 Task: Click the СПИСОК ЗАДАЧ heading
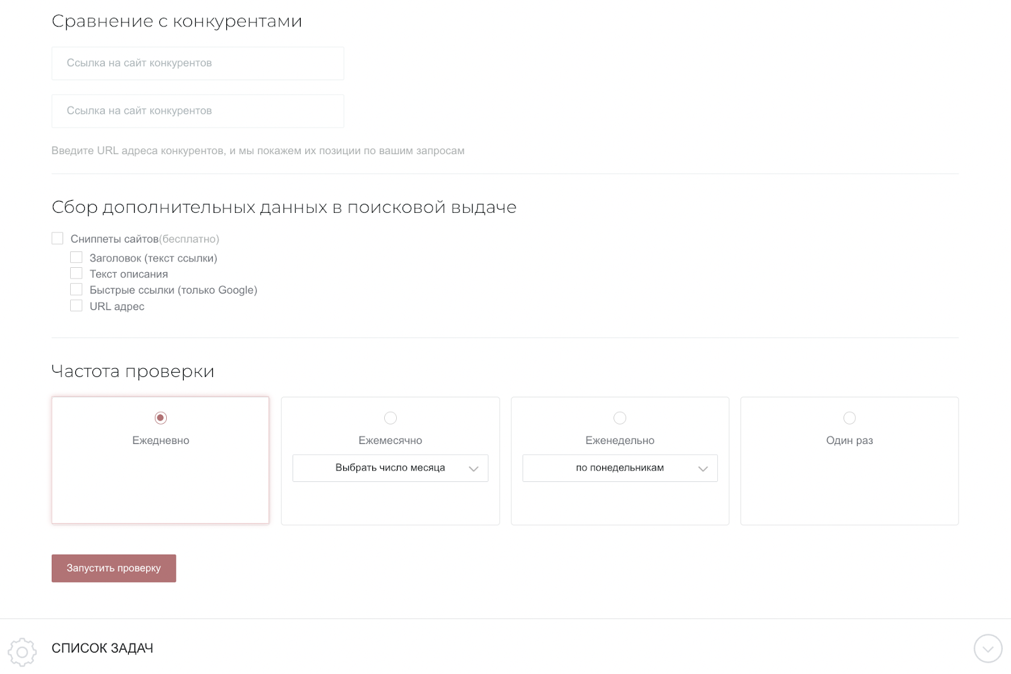[x=102, y=648]
